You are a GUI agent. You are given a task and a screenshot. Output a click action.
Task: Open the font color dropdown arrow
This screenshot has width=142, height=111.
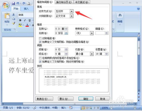(30, 25)
